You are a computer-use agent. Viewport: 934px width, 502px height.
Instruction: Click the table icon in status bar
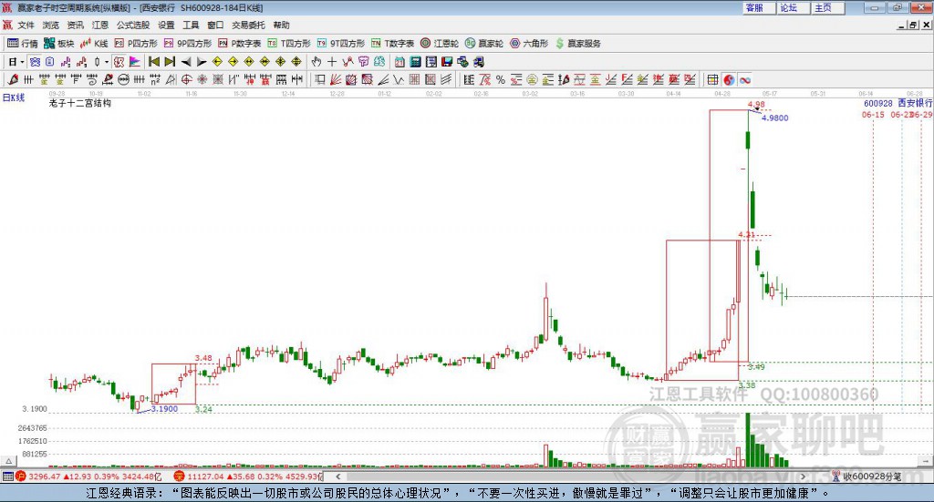tap(7, 476)
